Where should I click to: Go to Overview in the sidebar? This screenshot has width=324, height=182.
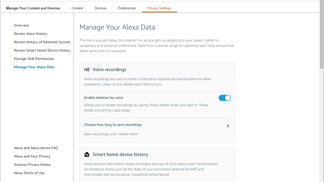(x=22, y=25)
